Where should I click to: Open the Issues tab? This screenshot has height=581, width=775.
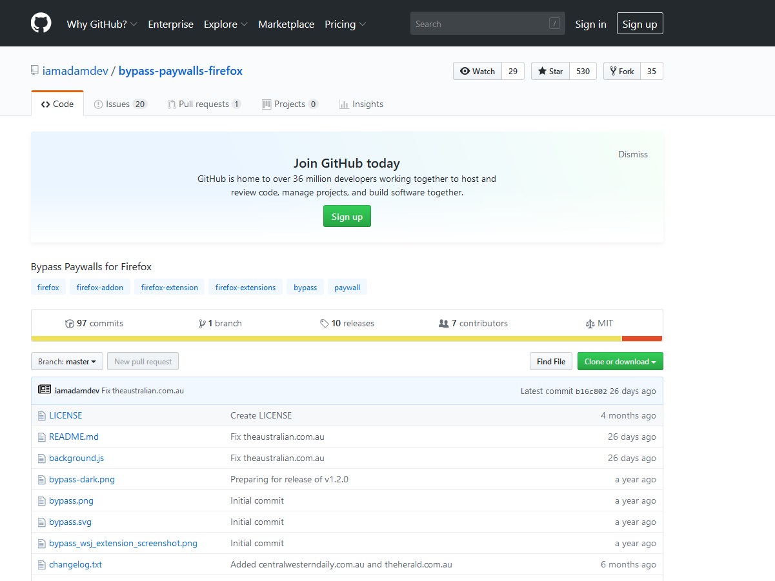click(121, 104)
